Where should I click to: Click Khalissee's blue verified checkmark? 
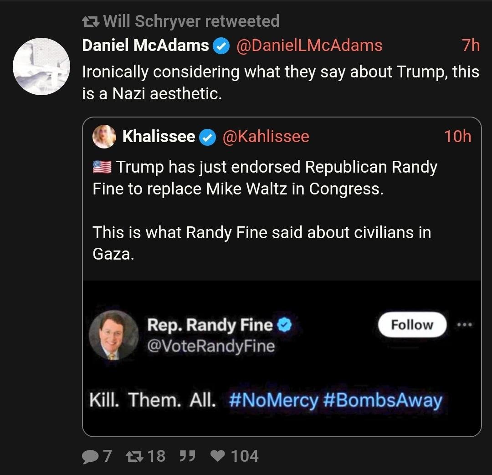tap(208, 137)
